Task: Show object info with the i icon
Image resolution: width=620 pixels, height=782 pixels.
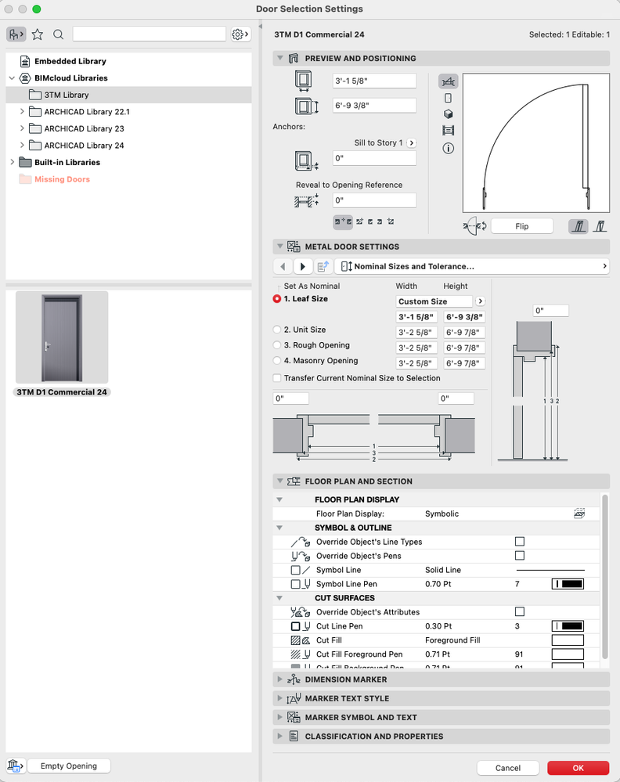Action: point(449,148)
